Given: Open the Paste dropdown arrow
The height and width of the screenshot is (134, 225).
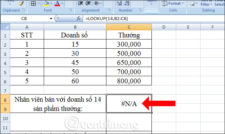Looking at the screenshot, I should click(x=10, y=4).
